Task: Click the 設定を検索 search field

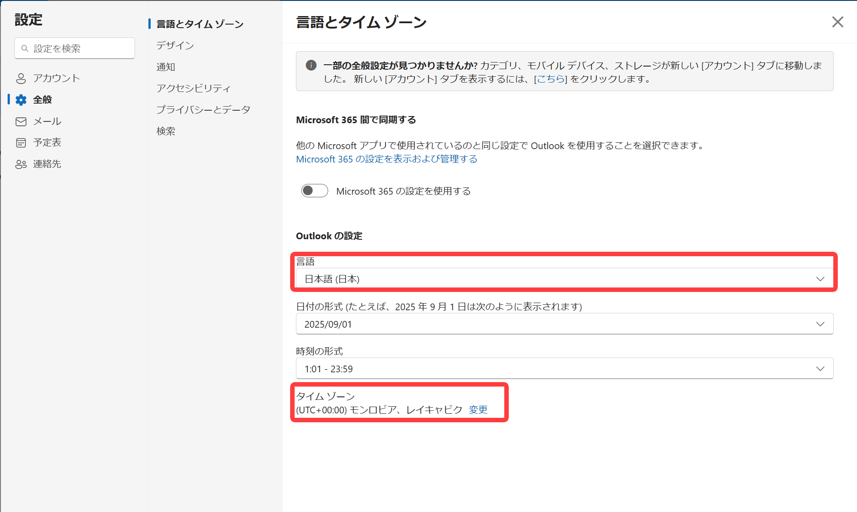Action: pyautogui.click(x=75, y=48)
